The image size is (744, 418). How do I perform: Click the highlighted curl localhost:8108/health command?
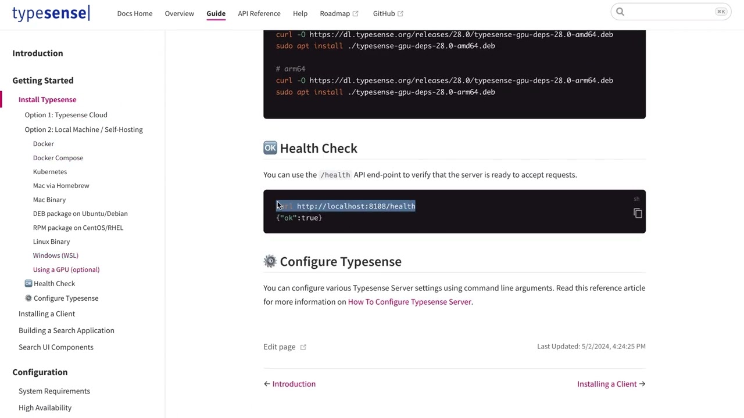[x=346, y=206]
